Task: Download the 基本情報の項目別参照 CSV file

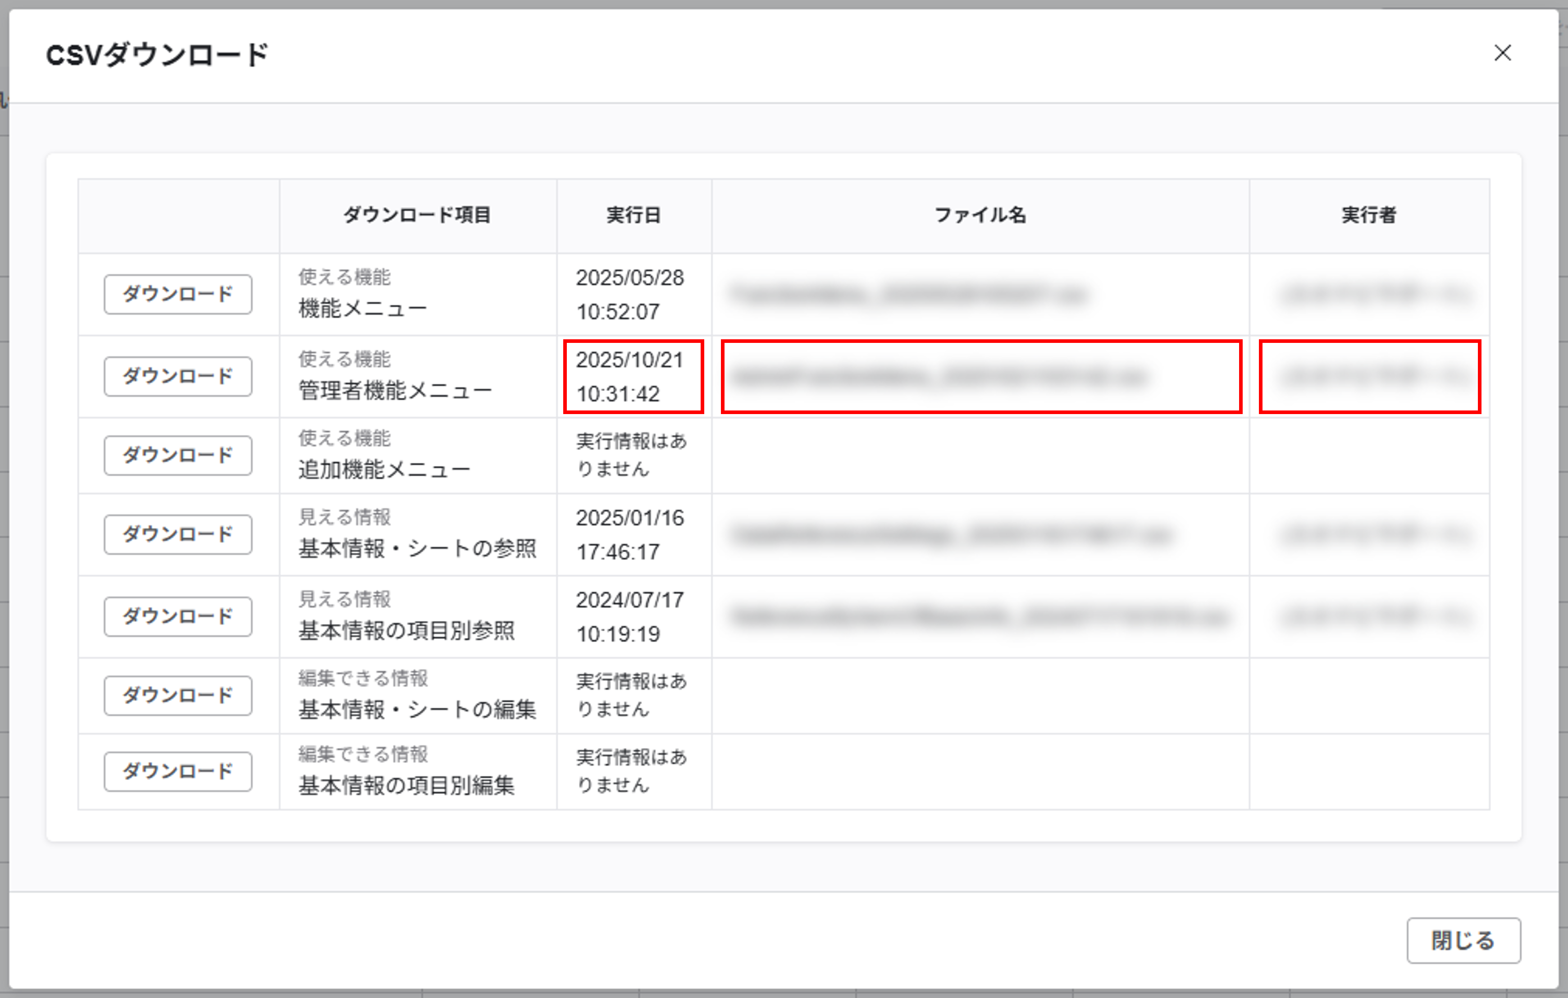Action: pyautogui.click(x=177, y=615)
